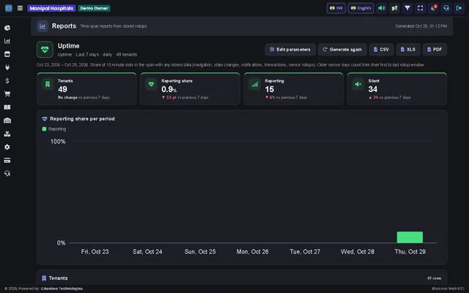Click the Generated Oct 29 timestamp
The width and height of the screenshot is (469, 293).
tap(421, 26)
